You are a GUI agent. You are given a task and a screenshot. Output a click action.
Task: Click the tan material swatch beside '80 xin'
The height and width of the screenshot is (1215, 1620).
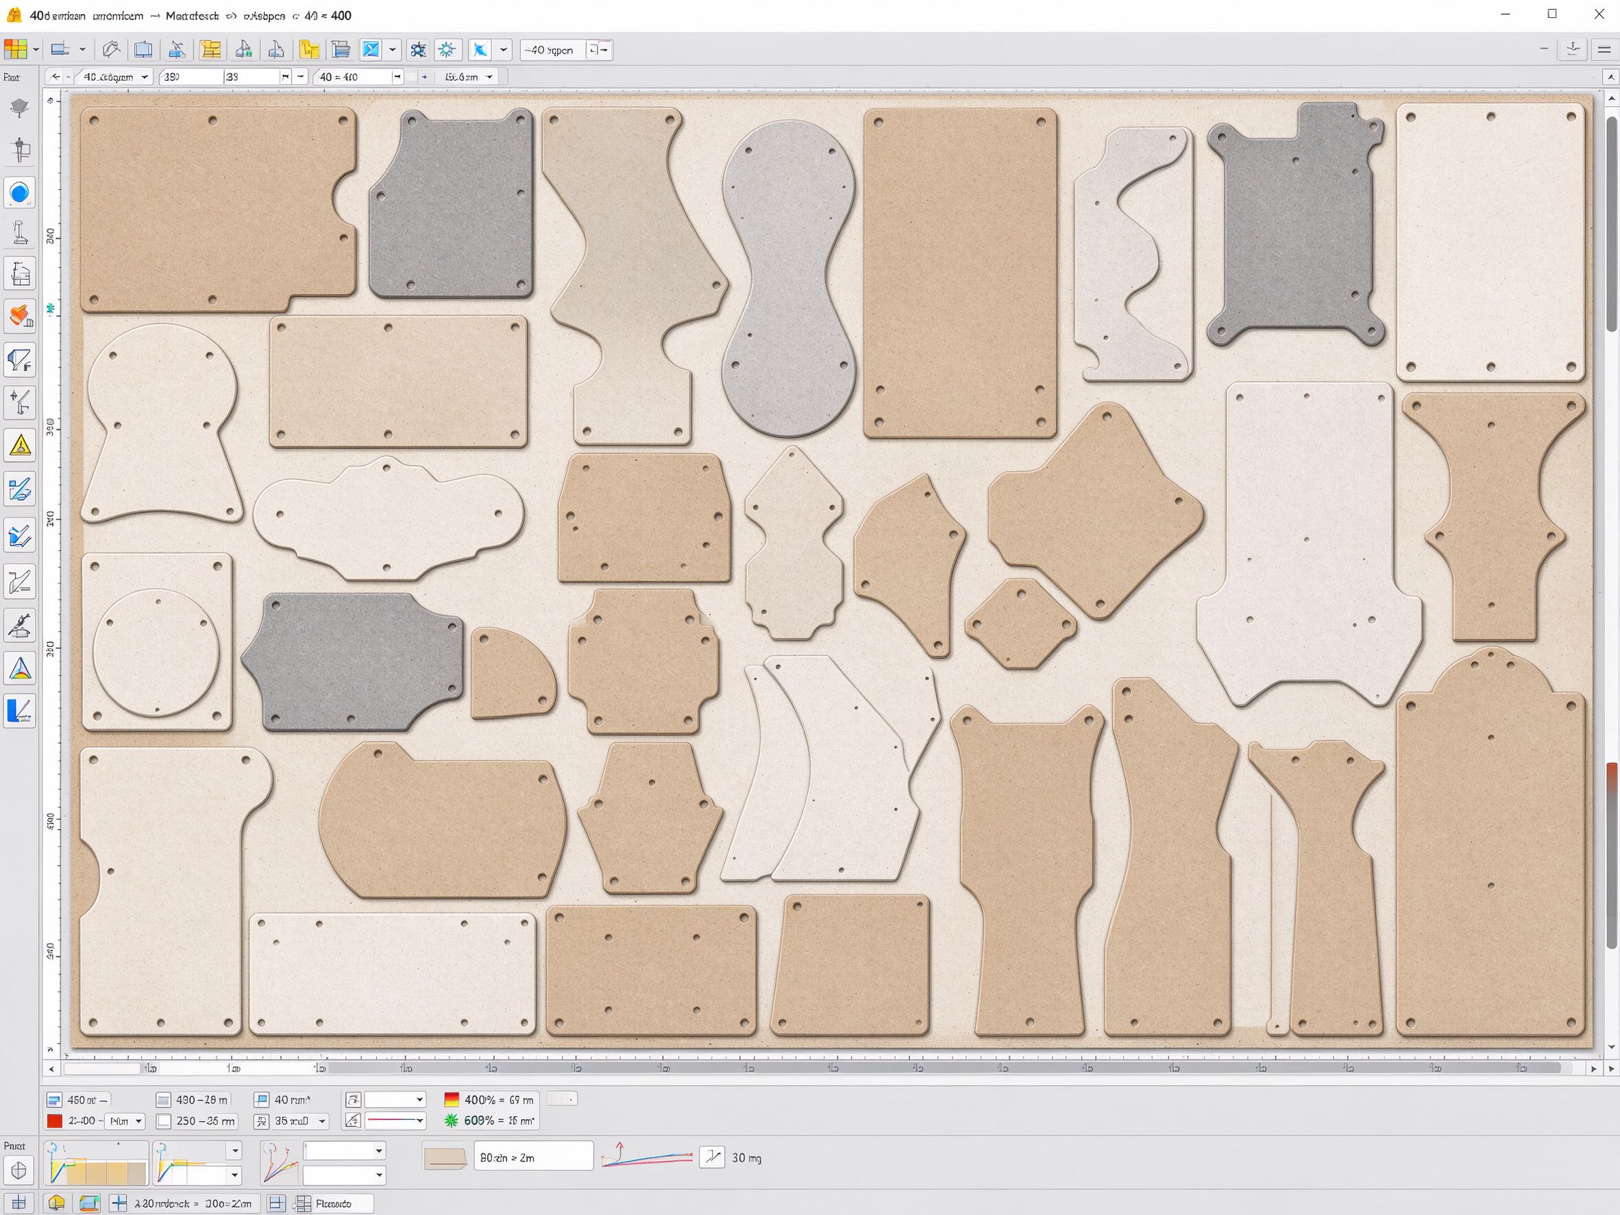coord(445,1158)
